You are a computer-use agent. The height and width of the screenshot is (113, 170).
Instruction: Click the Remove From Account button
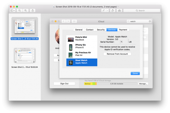click(x=117, y=54)
